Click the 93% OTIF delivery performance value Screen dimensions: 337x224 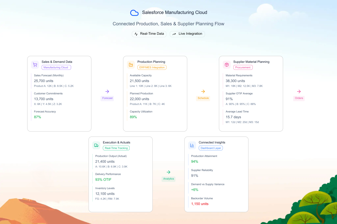click(103, 180)
